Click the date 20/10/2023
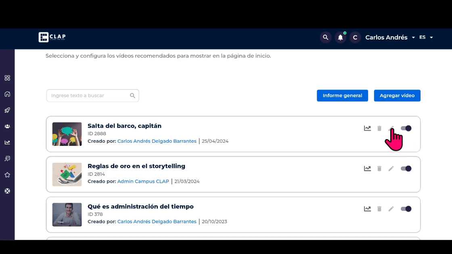Screen dimensions: 452x254 pyautogui.click(x=214, y=222)
